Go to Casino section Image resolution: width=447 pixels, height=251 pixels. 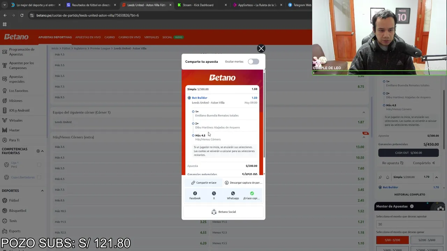coord(109,37)
